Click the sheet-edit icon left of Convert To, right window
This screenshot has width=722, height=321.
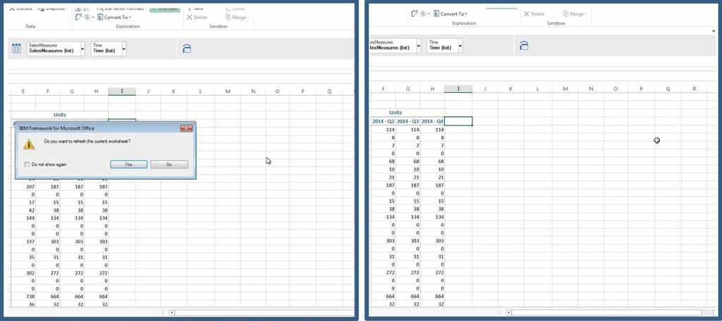pos(415,14)
